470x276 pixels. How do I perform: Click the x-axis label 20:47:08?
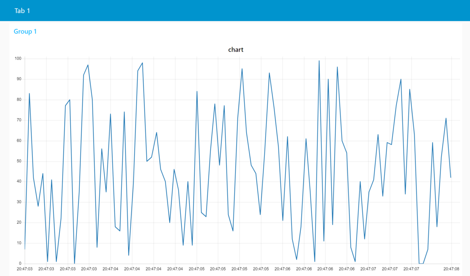451,269
